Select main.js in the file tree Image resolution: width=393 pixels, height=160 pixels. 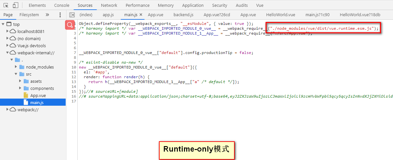(x=33, y=102)
